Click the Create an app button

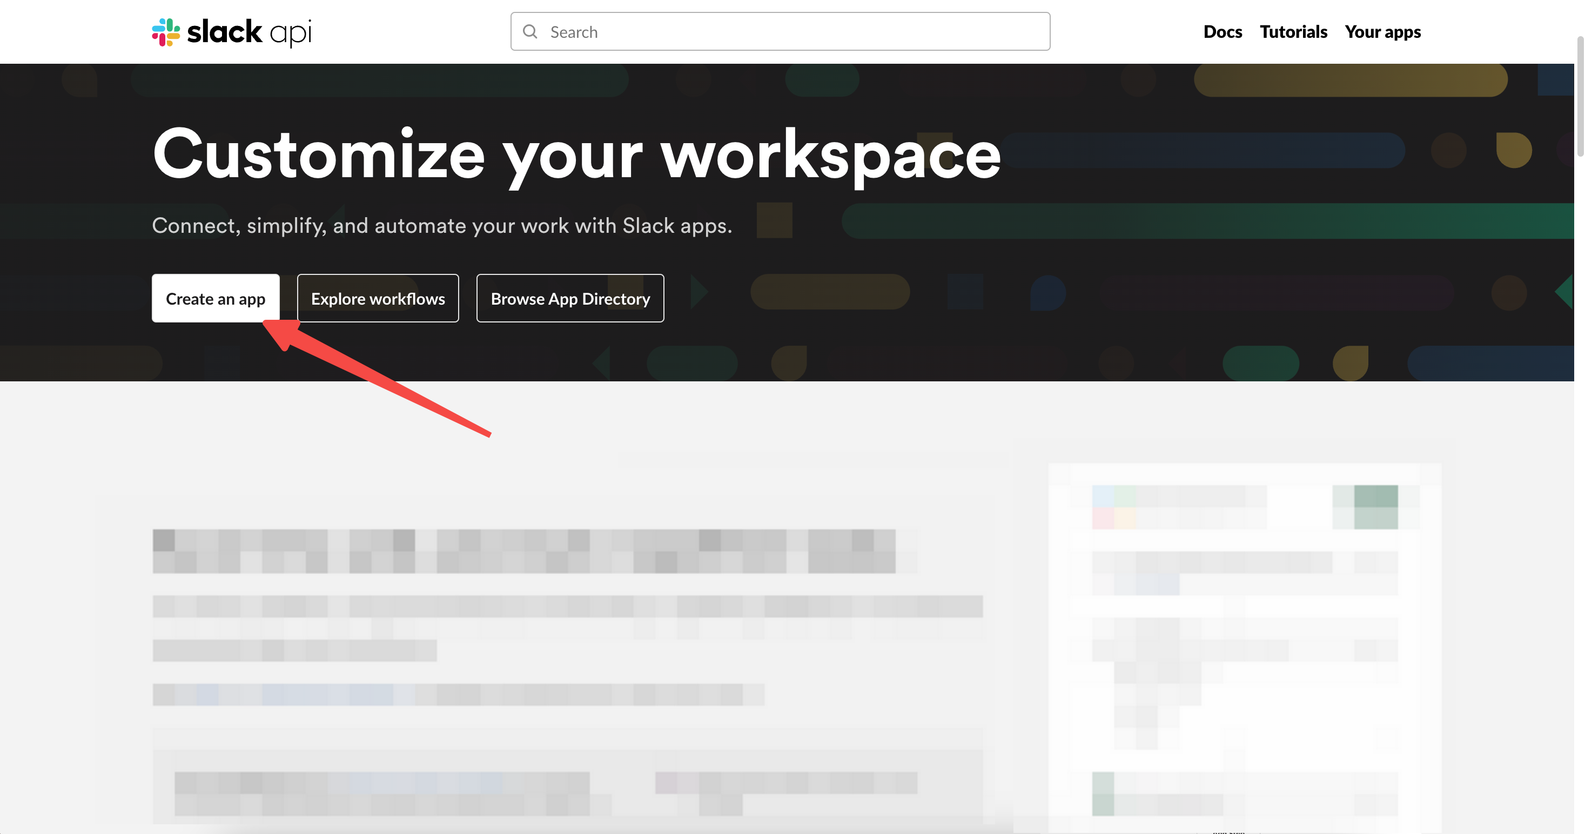[x=216, y=298]
